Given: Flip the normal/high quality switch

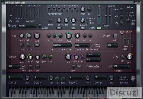Looking at the screenshot, I should click(119, 78).
